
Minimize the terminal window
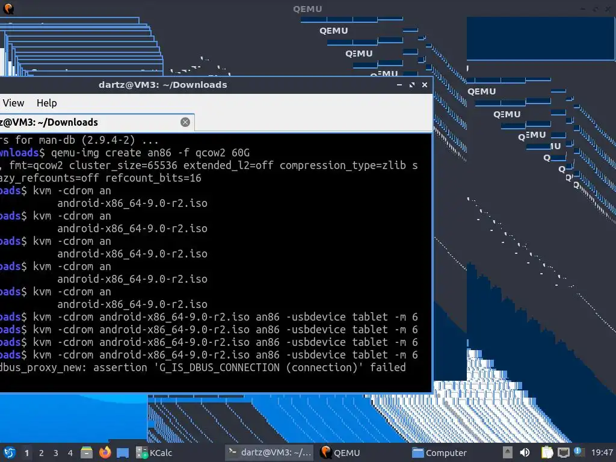[x=399, y=85]
